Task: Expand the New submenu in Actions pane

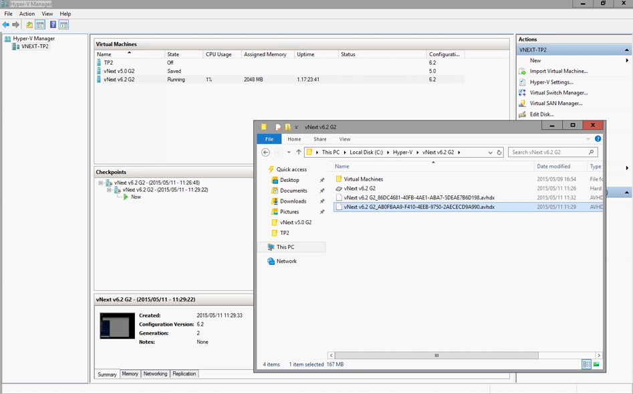Action: (x=627, y=61)
